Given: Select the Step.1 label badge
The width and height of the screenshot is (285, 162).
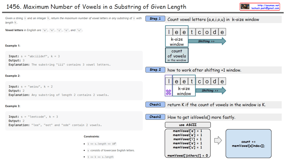Looking at the screenshot, I should pos(155,19).
